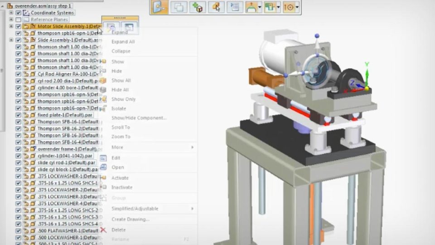Screen dimensions: 435x245
Task: Choose Show Only from the context menu
Action: pyautogui.click(x=123, y=99)
